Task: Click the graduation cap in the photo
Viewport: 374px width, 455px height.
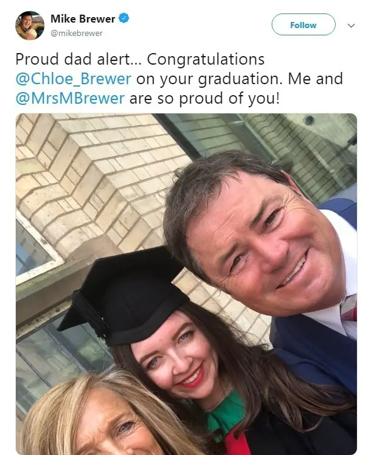Action: pyautogui.click(x=123, y=299)
